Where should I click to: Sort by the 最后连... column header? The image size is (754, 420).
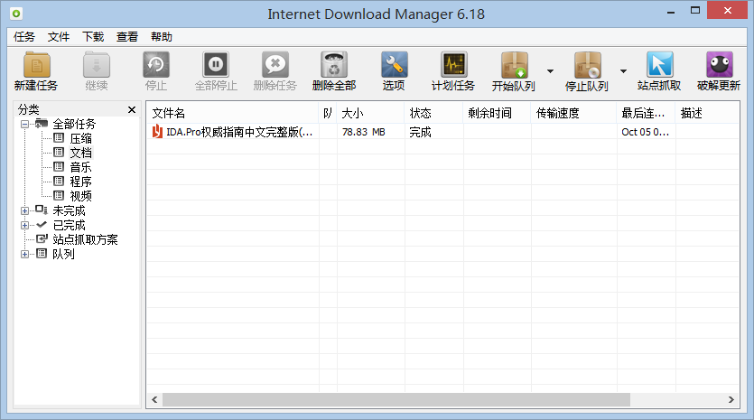[646, 113]
